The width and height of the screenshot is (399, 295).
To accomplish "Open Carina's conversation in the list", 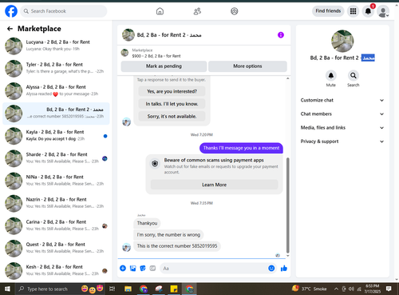I will 56,226.
